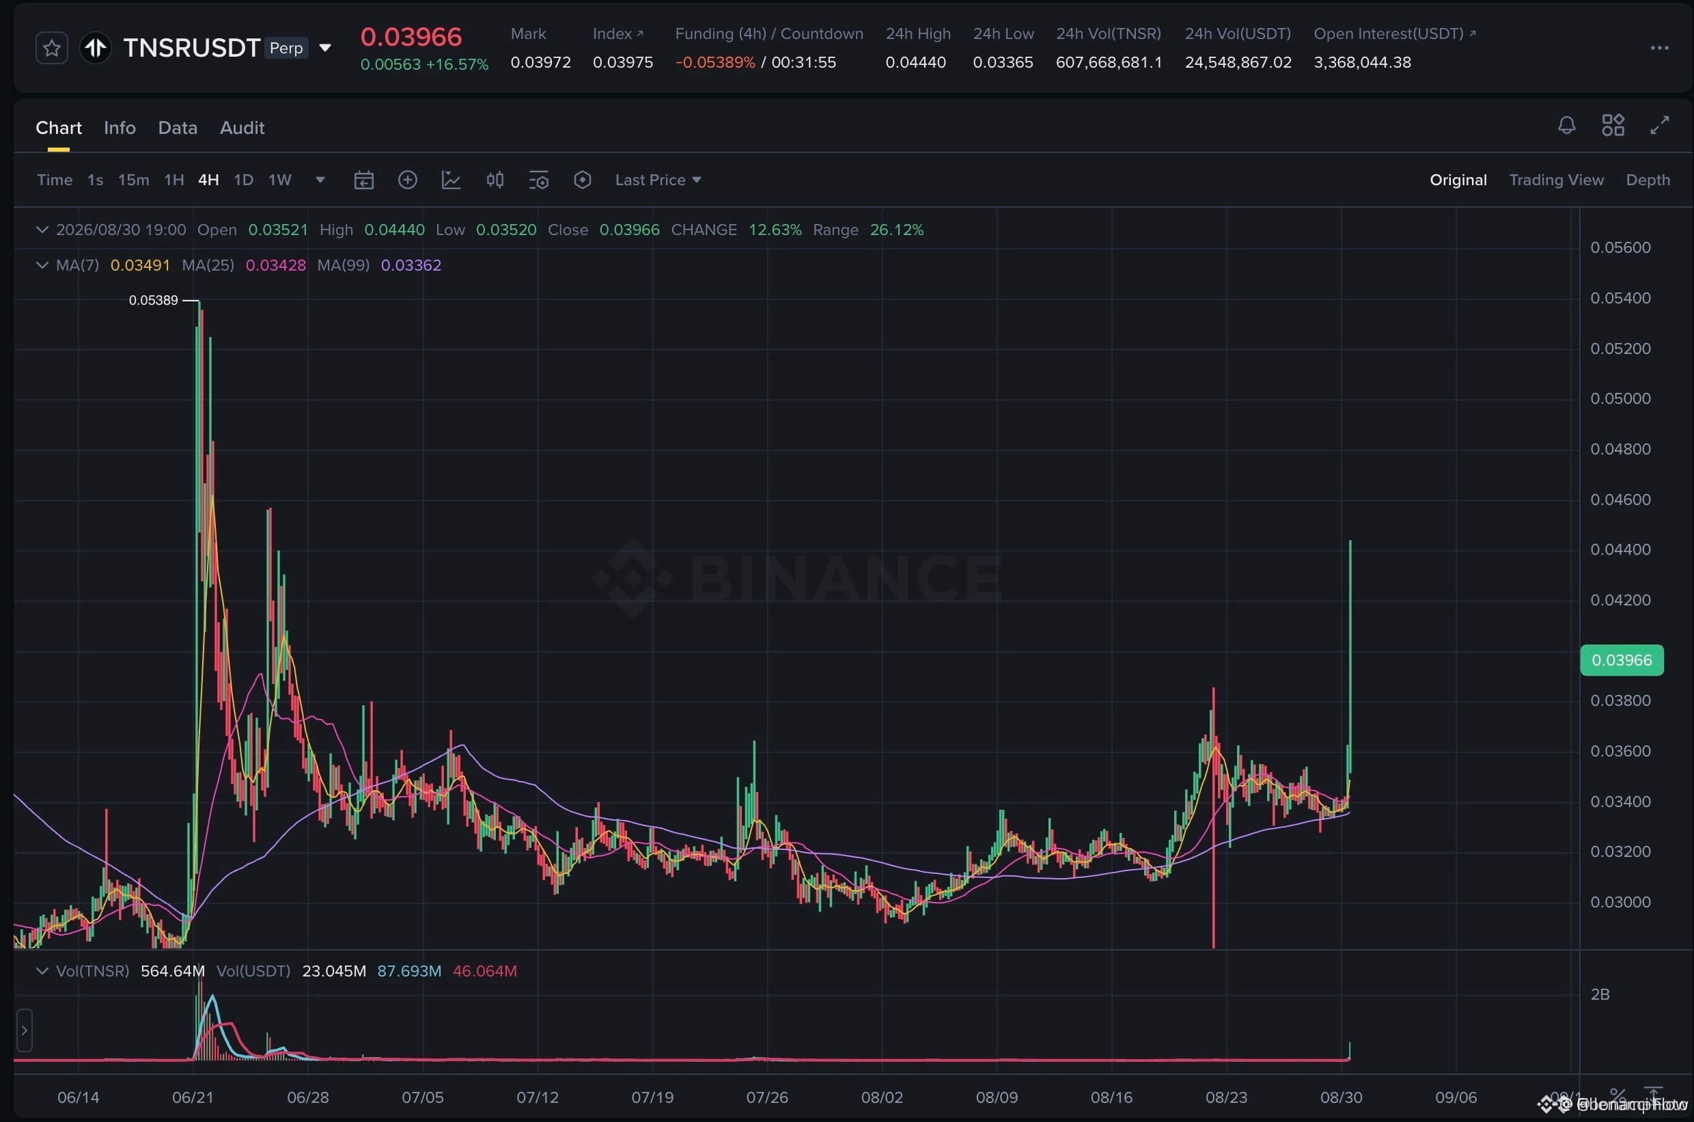Expand the left side panel arrow
1694x1122 pixels.
coord(25,1030)
